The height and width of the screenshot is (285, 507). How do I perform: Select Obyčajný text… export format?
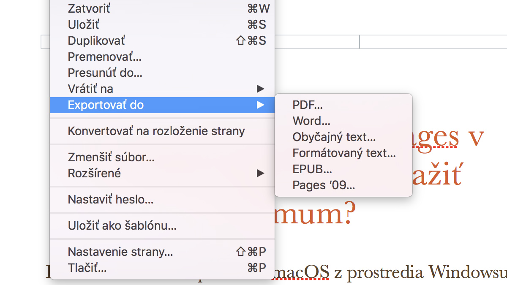pos(343,137)
